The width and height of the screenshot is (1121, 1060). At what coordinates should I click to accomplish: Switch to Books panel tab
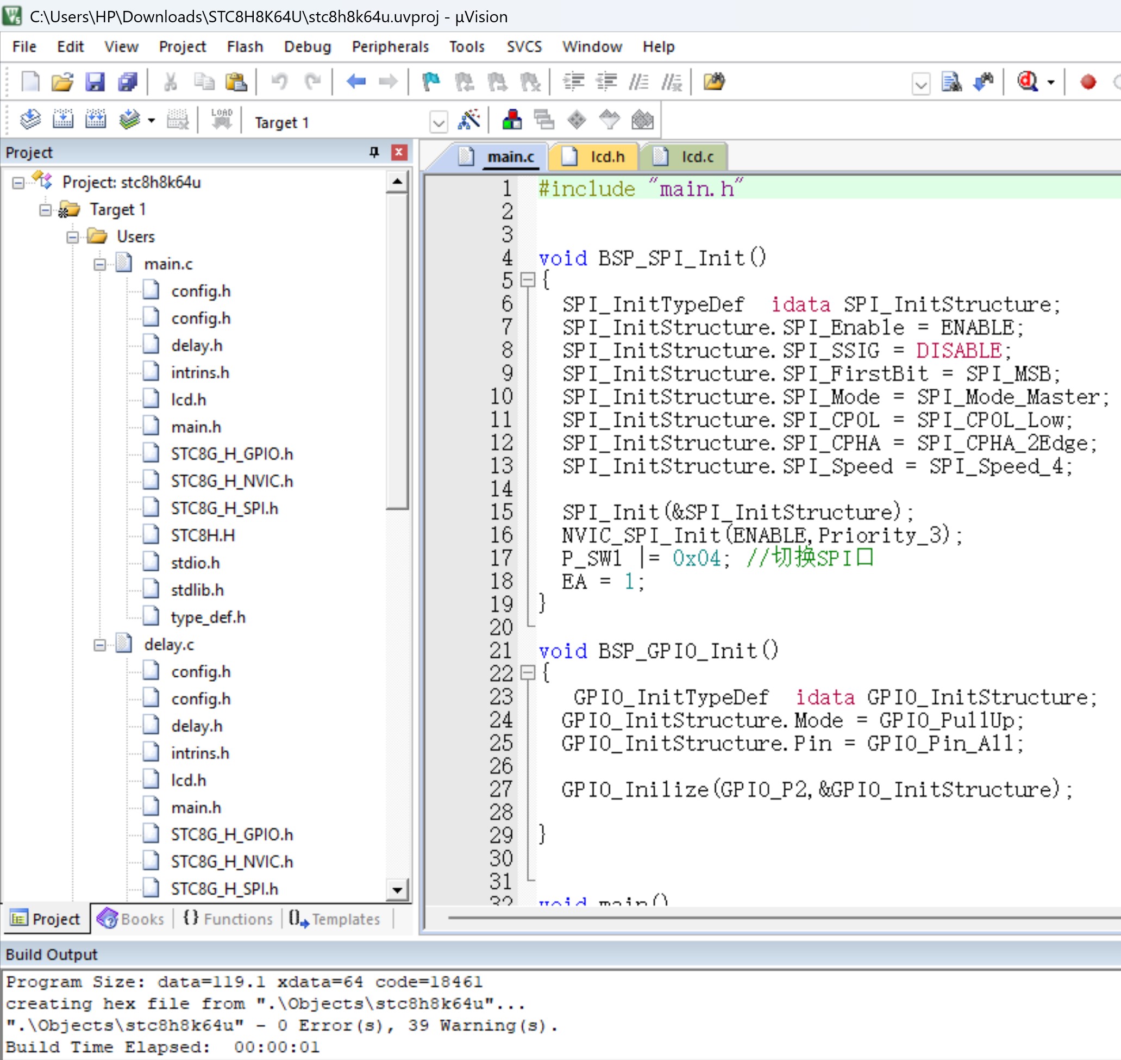pyautogui.click(x=131, y=919)
